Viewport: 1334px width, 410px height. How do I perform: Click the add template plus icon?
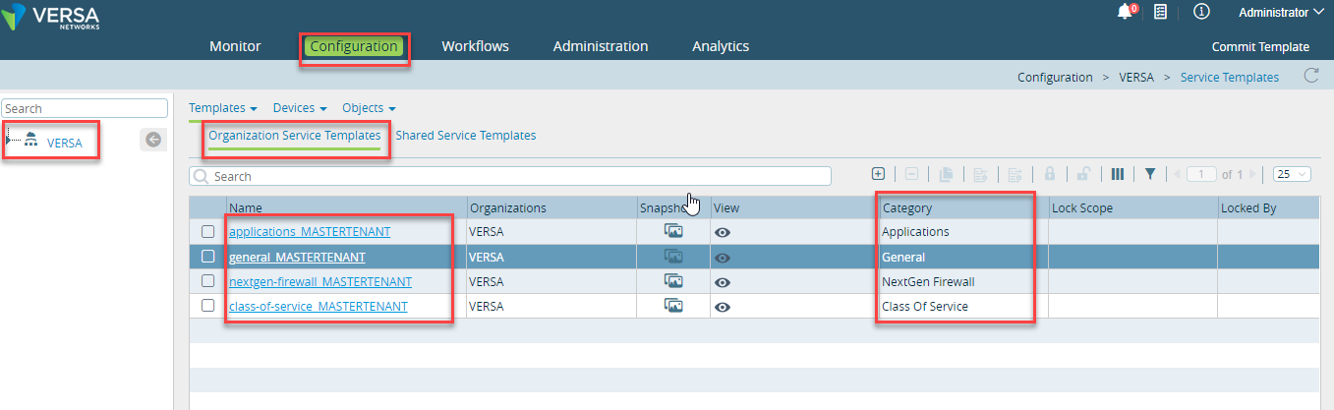tap(879, 174)
